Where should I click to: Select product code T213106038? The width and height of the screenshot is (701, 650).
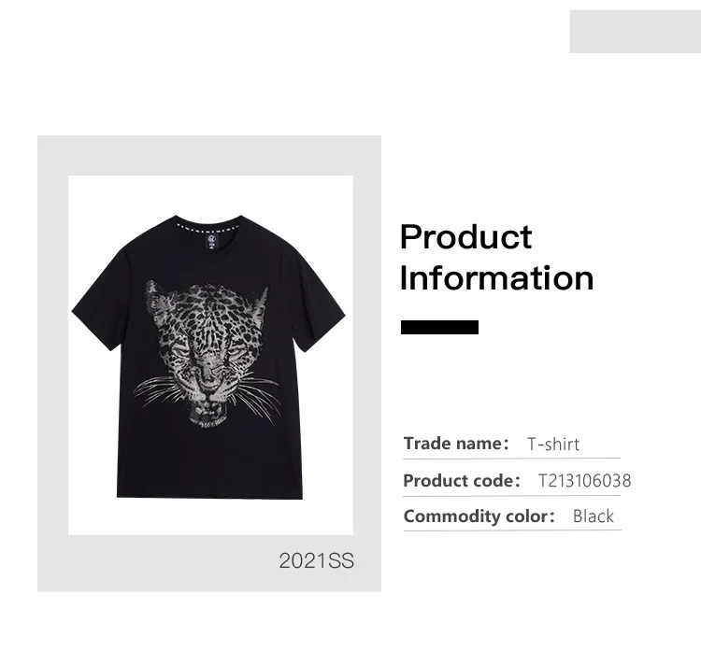point(585,481)
